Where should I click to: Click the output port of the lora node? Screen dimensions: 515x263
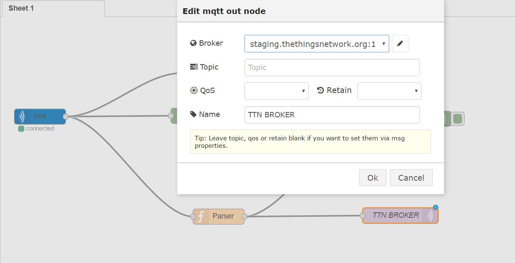tap(65, 117)
